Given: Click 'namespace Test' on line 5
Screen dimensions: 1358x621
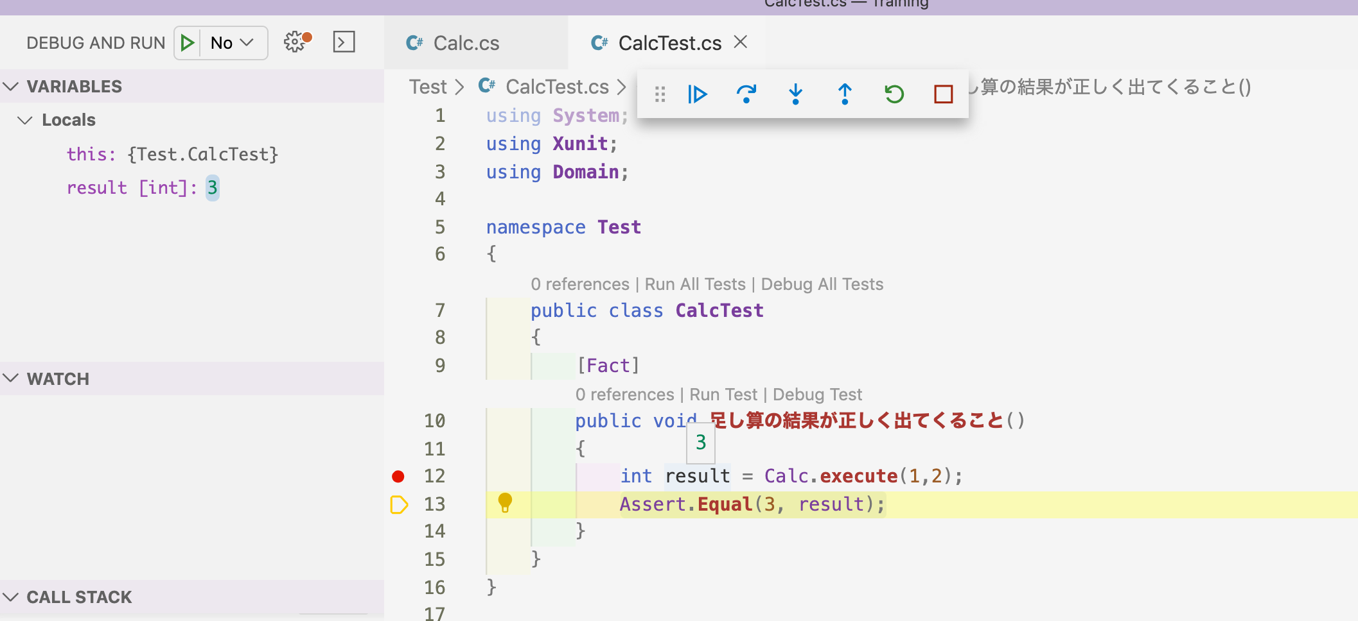Looking at the screenshot, I should [x=563, y=227].
